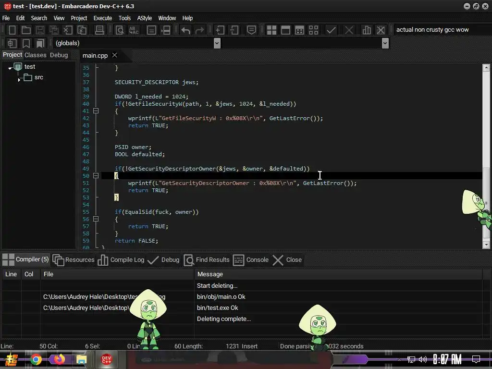Click the Close bottom panel button
Screen dimensions: 492x369
(287, 260)
